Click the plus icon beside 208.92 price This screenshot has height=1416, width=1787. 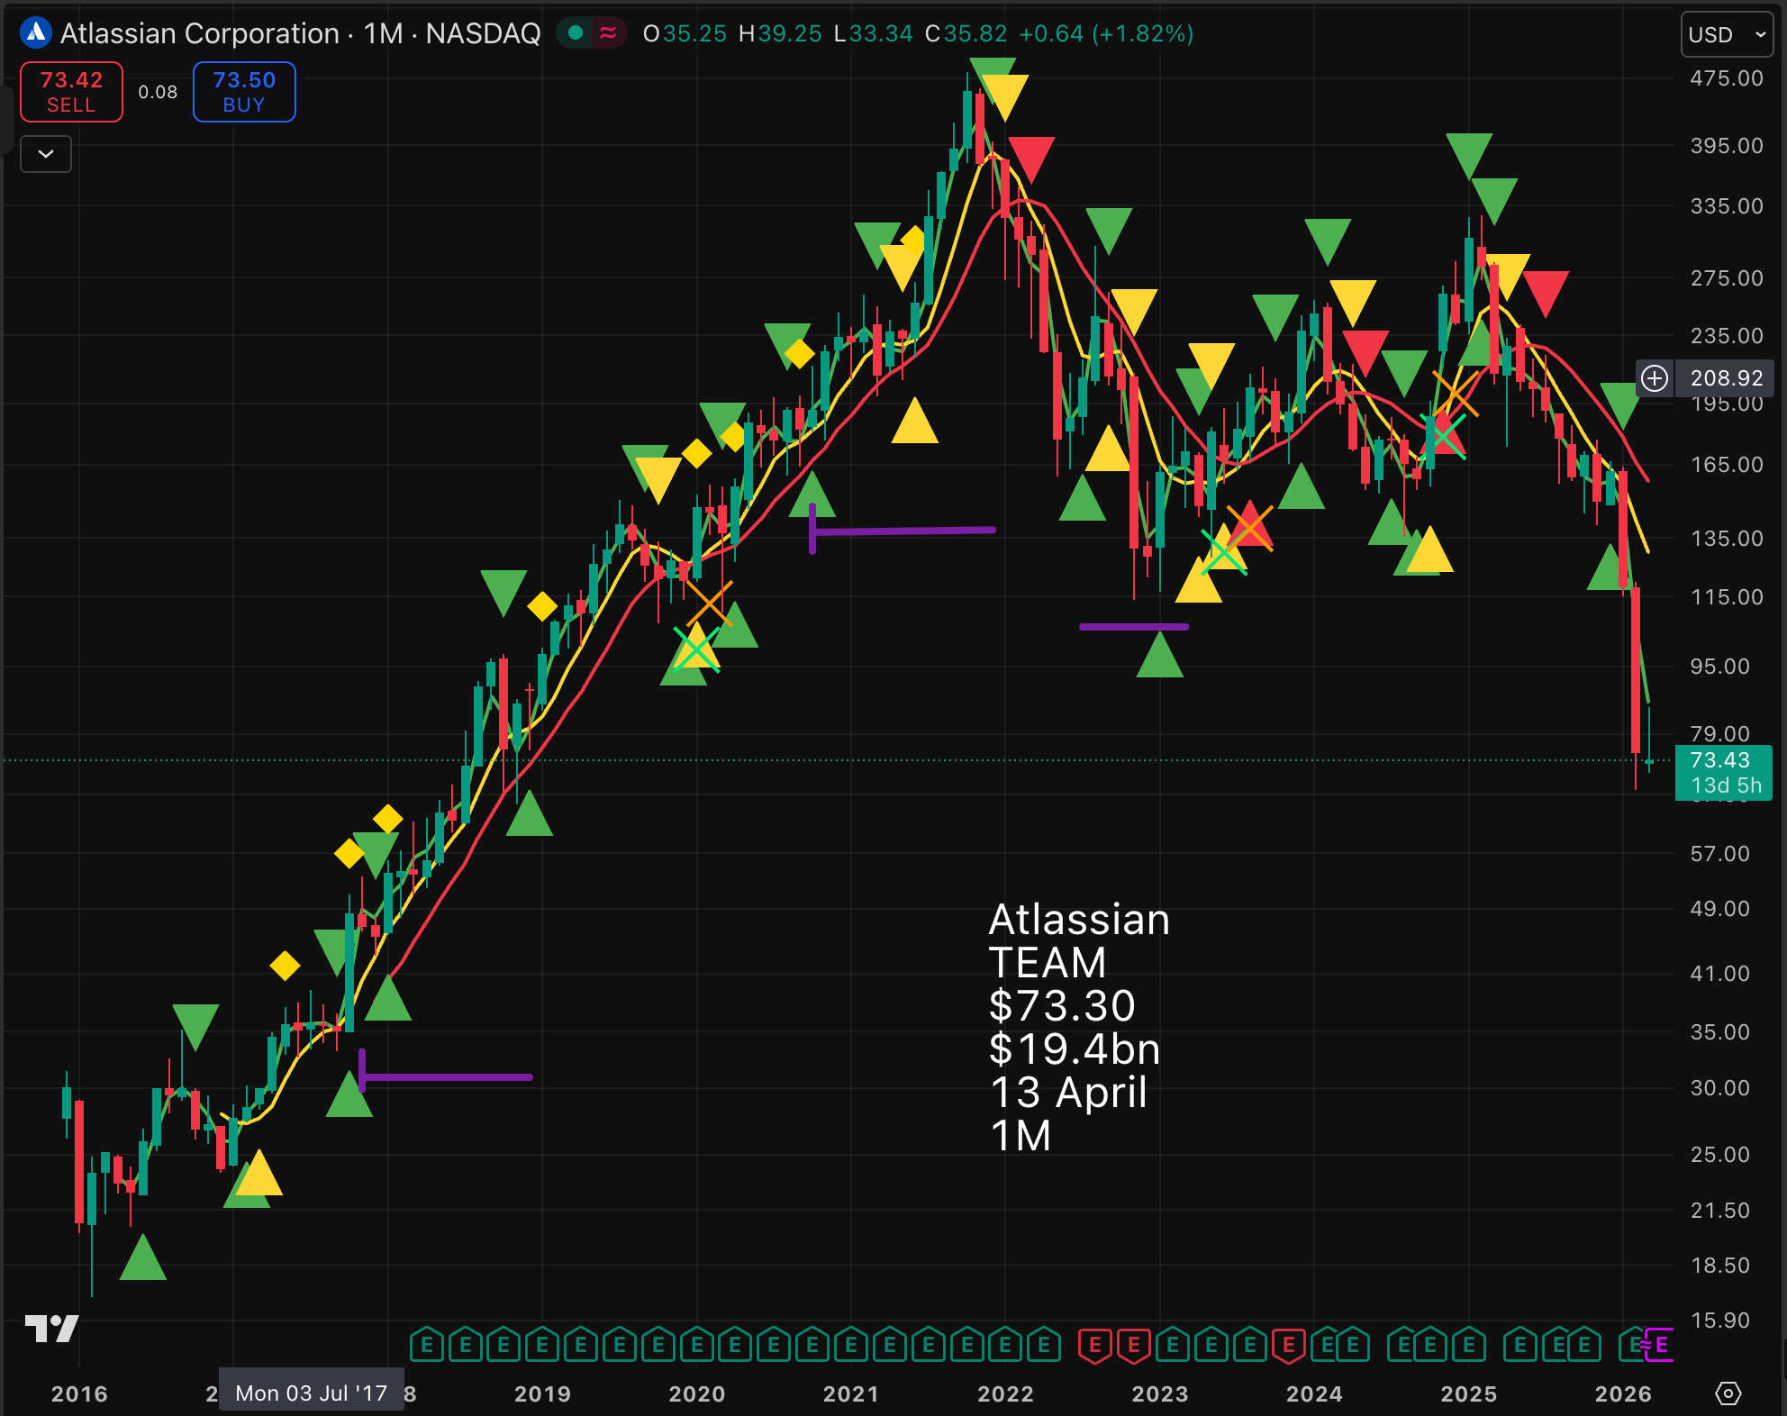[1655, 378]
